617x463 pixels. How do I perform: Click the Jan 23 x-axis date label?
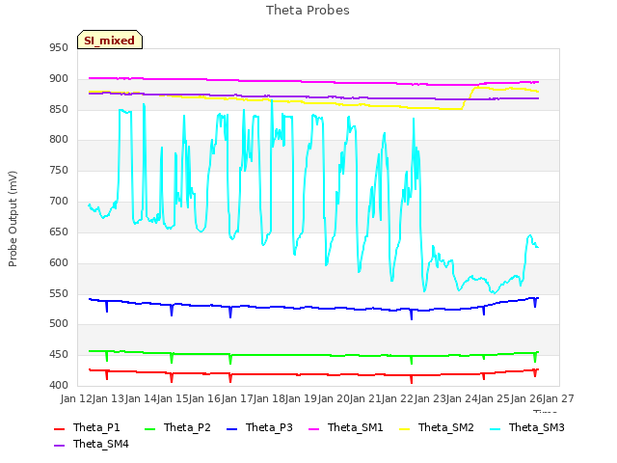point(430,398)
